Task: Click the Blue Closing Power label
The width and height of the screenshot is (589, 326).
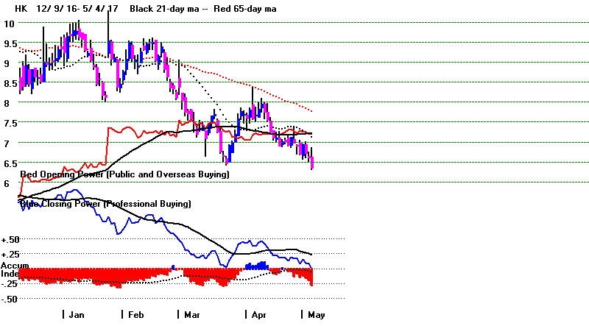Action: coord(105,203)
